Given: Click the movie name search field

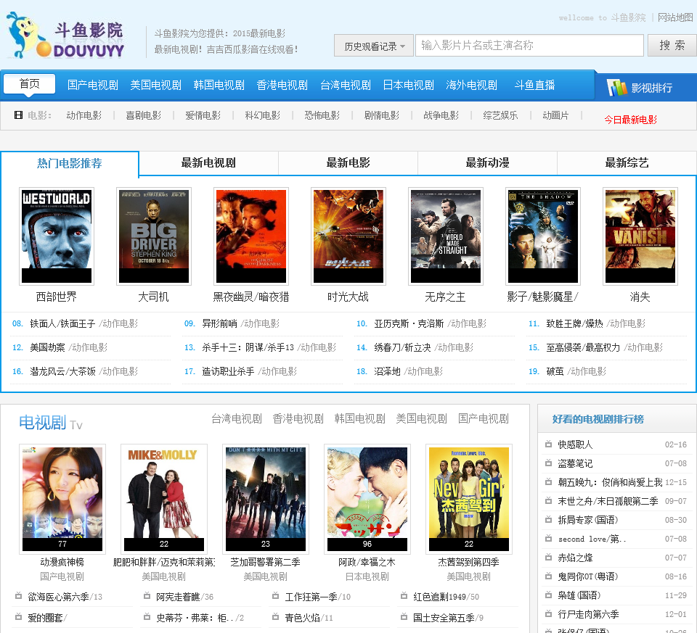Looking at the screenshot, I should 529,45.
